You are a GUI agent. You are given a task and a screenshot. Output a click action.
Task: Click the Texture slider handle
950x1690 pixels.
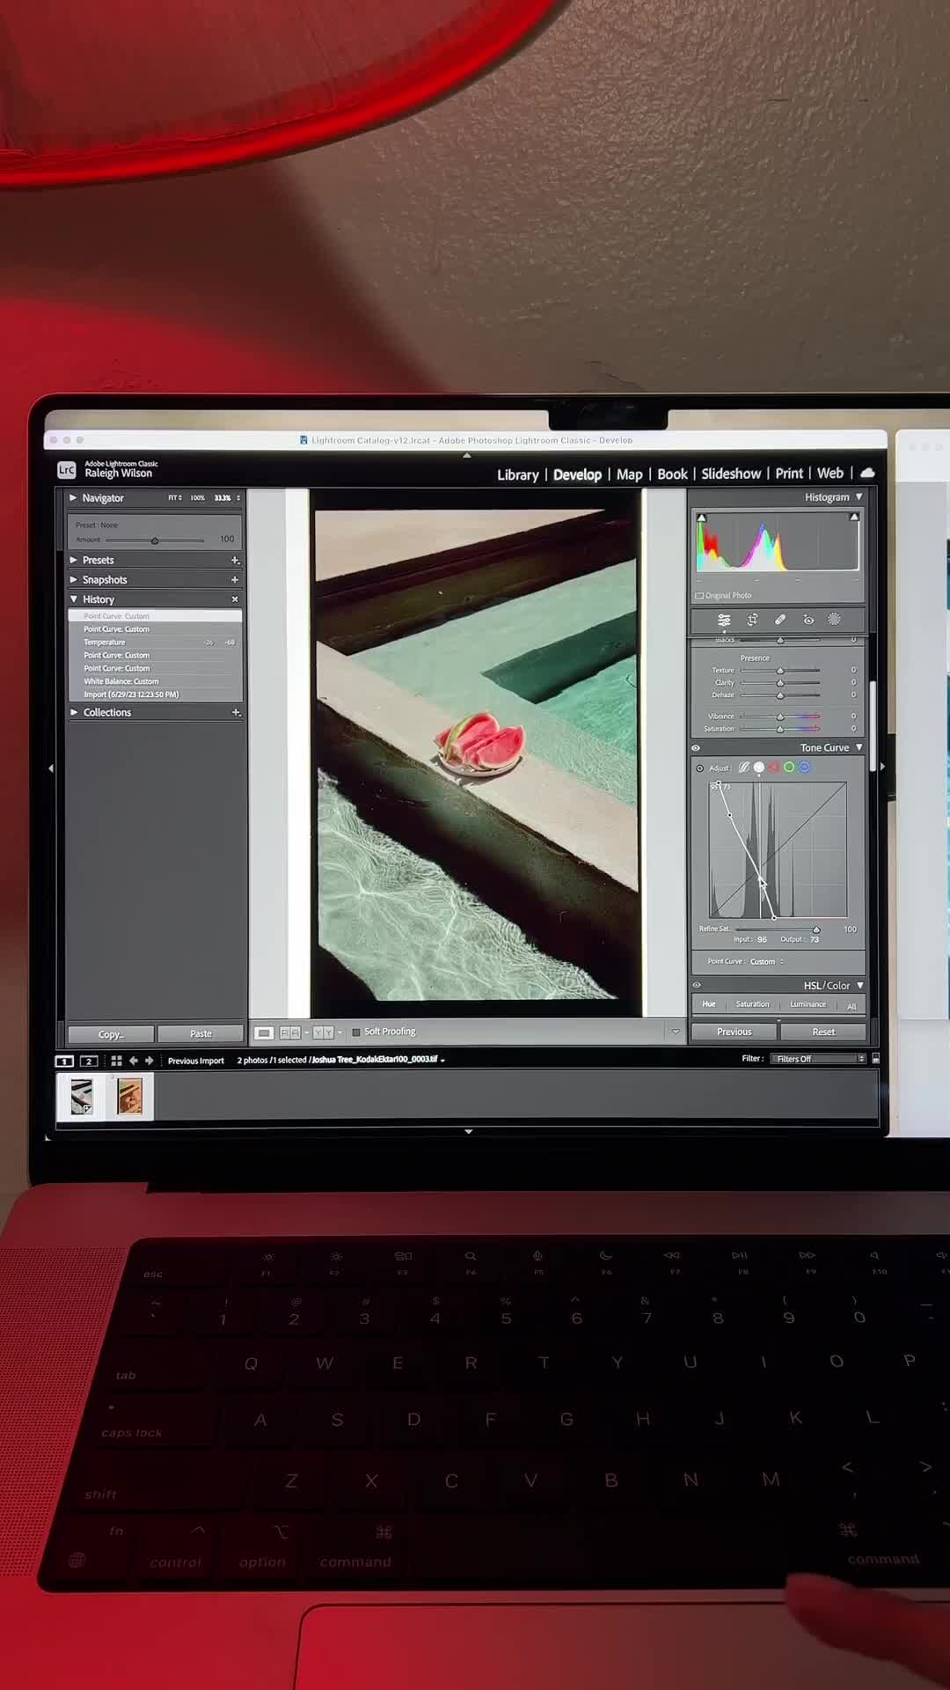pos(780,671)
